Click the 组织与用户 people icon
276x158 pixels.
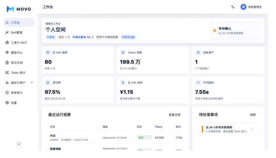click(x=7, y=83)
